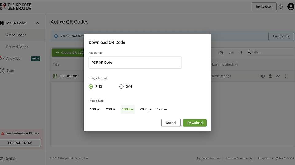Pick the Custom image size option
The height and width of the screenshot is (165, 295).
[x=162, y=109]
